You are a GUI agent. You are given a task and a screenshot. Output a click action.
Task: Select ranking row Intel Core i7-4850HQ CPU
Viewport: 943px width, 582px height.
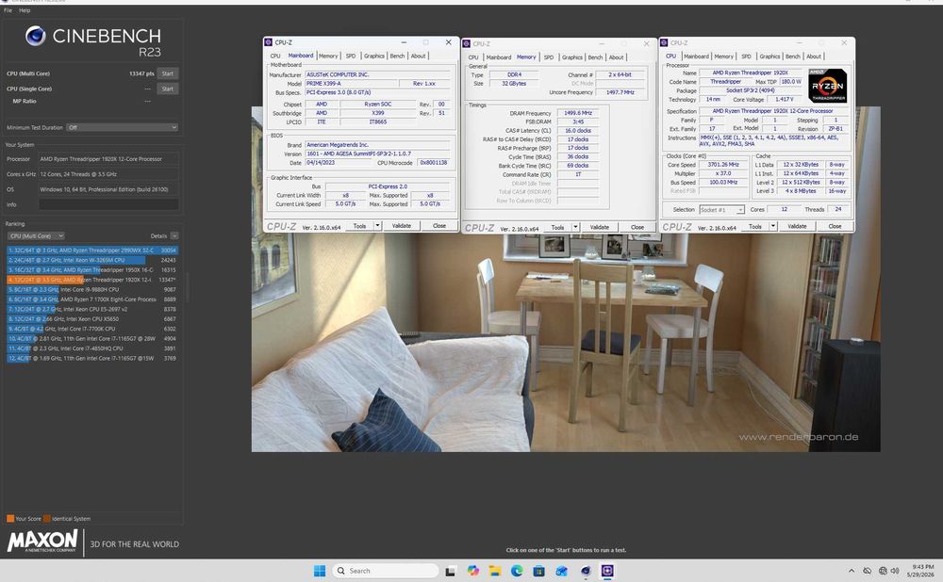[x=92, y=348]
